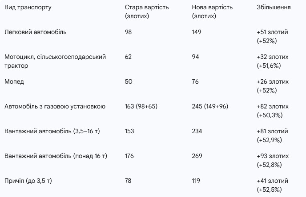Screen dimensions: 306x197
Task: Click the 'Мопед' row label
Action: pyautogui.click(x=14, y=81)
